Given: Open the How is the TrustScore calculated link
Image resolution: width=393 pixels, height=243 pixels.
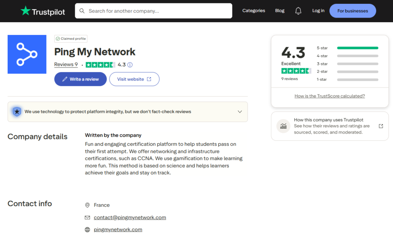Looking at the screenshot, I should pos(329,96).
